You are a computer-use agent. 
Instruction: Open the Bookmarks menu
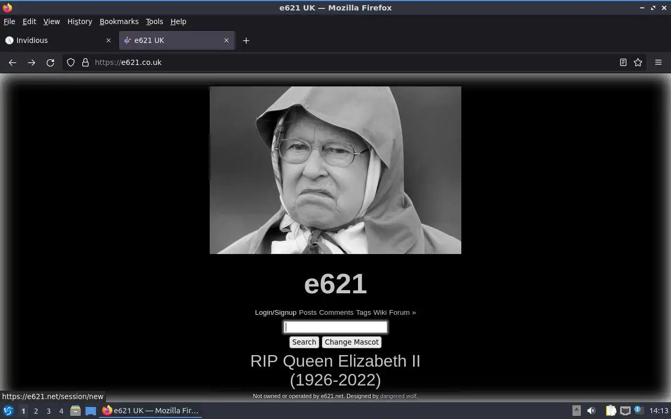pyautogui.click(x=119, y=21)
